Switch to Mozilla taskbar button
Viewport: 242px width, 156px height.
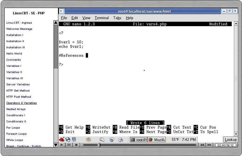coord(157,140)
